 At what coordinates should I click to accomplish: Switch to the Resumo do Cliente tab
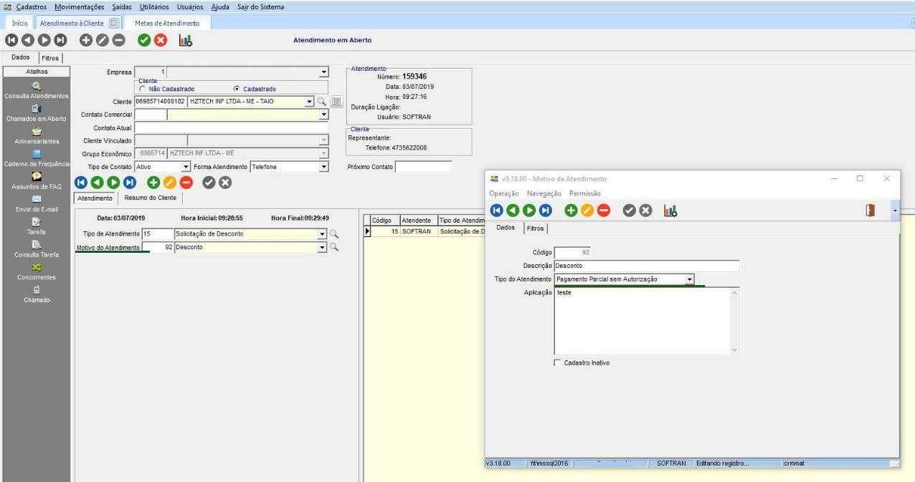click(150, 198)
